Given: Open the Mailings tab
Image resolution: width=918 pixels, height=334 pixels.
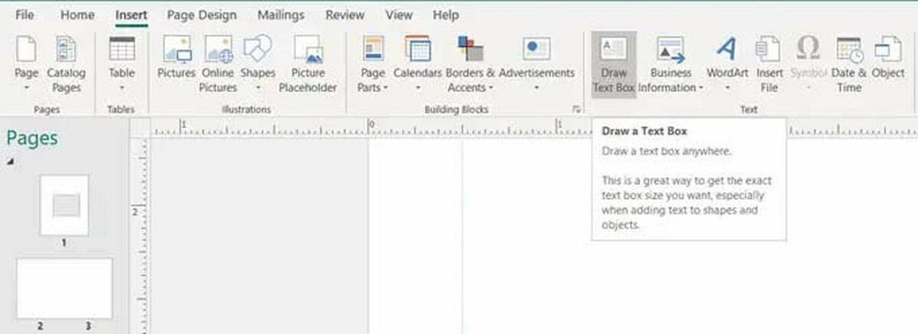Looking at the screenshot, I should click(x=281, y=15).
